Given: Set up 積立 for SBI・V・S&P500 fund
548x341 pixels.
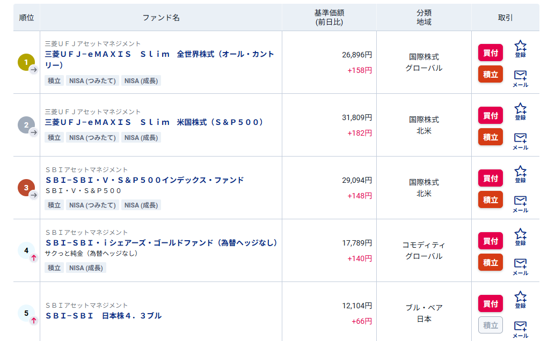Looking at the screenshot, I should click(491, 200).
